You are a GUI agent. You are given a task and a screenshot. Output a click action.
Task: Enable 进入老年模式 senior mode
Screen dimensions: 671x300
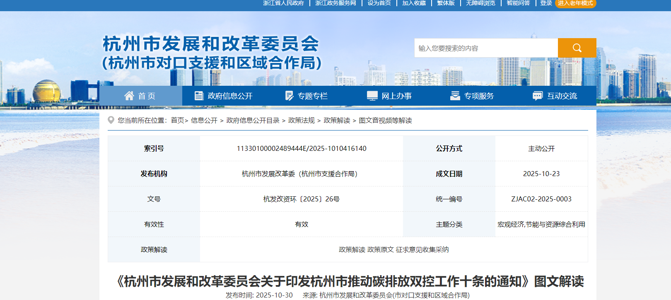575,3
